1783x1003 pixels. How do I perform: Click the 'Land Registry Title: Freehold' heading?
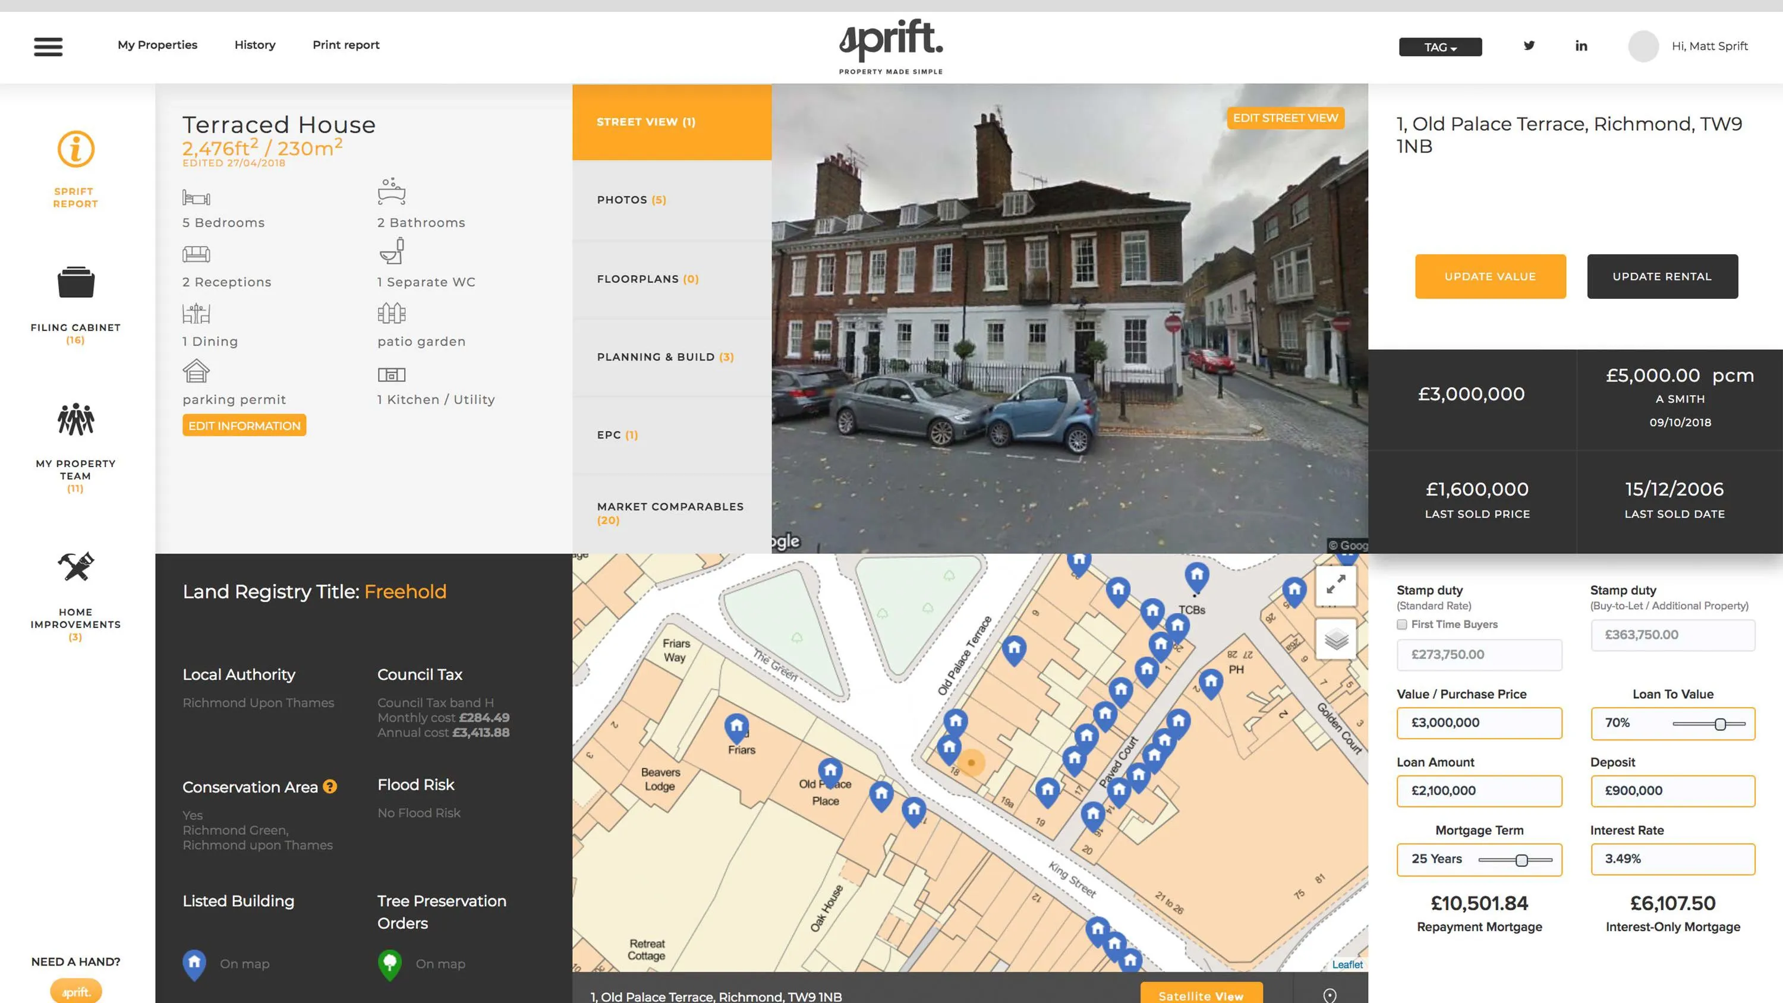pos(314,592)
